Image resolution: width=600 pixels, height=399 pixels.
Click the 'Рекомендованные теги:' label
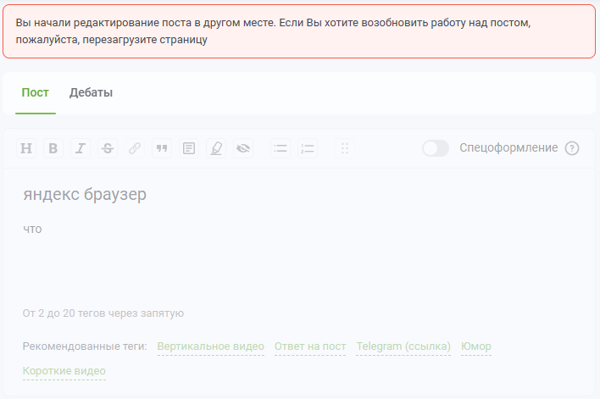point(85,346)
